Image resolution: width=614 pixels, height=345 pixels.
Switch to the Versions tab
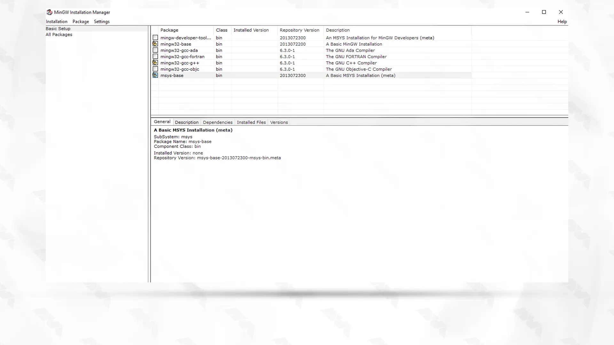click(x=279, y=122)
